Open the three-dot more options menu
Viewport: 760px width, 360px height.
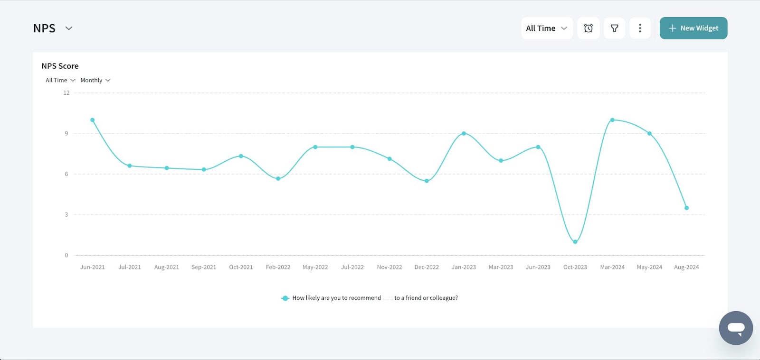(640, 28)
